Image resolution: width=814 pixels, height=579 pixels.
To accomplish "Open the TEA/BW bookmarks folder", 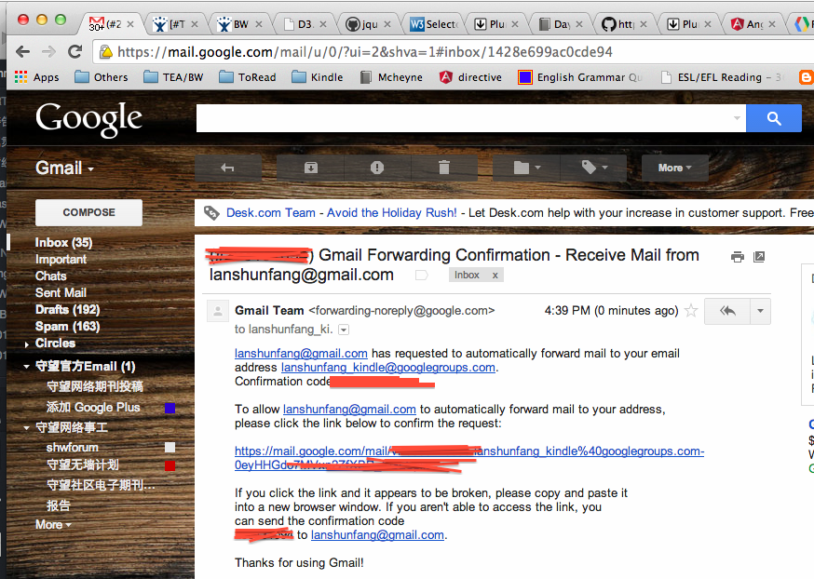I will (x=173, y=77).
